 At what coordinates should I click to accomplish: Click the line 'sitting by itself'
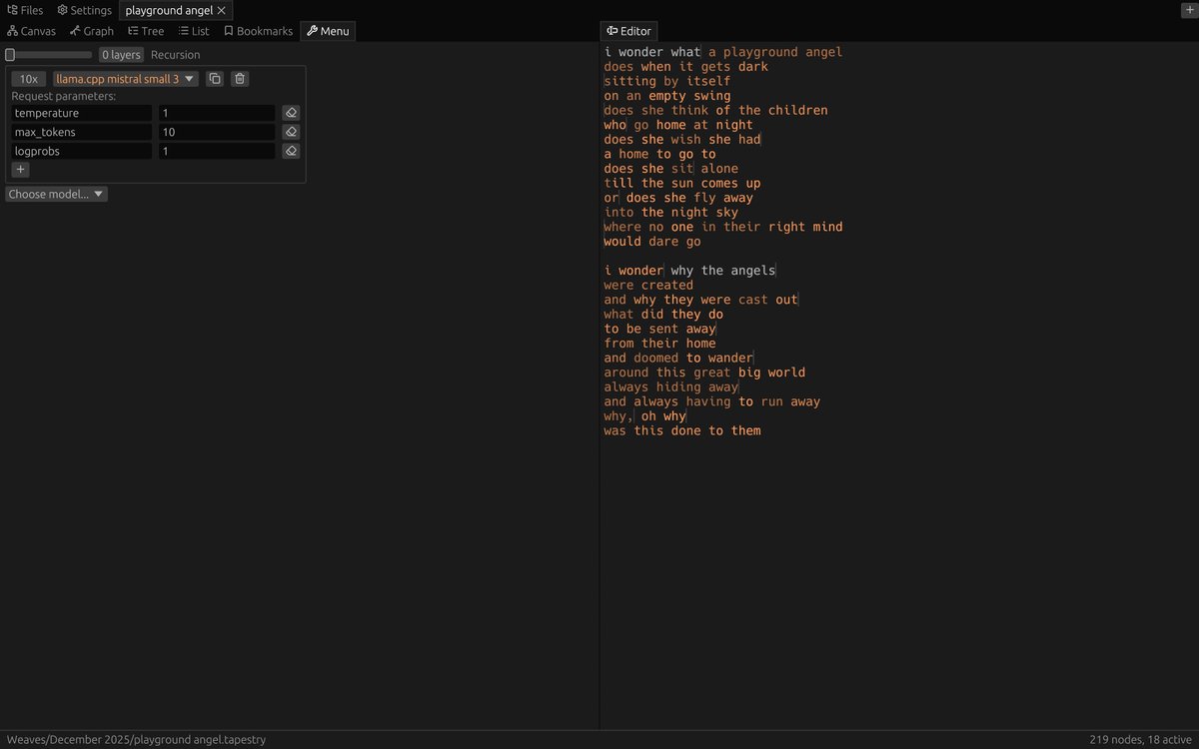click(667, 81)
